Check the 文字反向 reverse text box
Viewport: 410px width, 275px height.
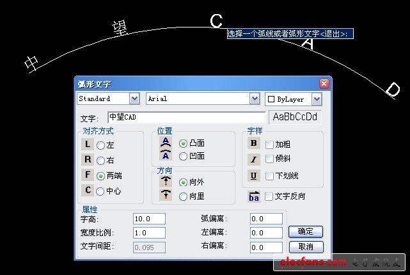point(269,196)
